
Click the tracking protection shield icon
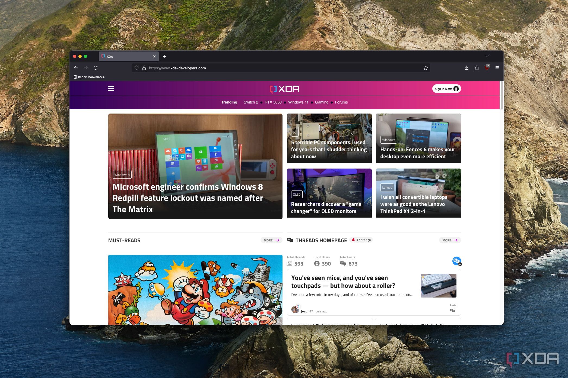(137, 68)
